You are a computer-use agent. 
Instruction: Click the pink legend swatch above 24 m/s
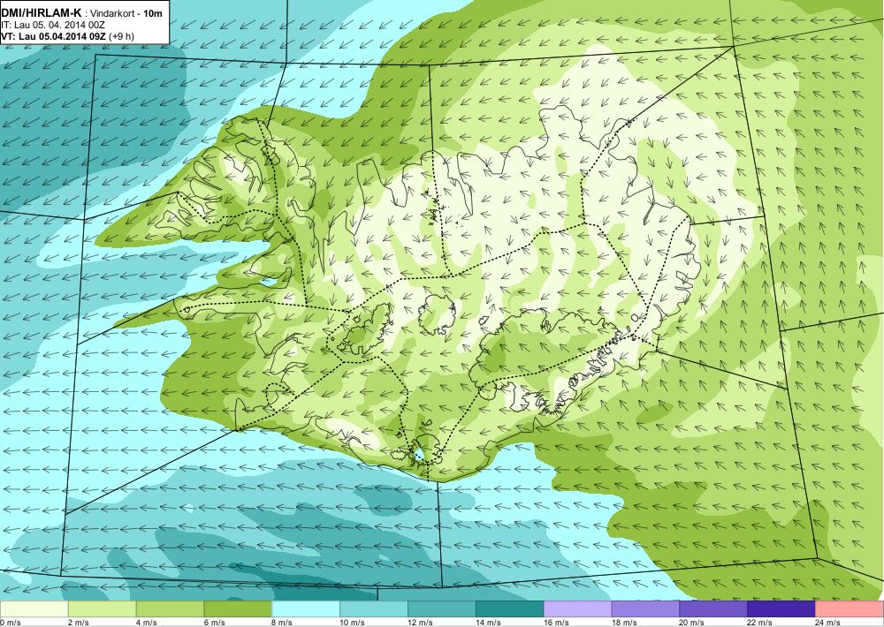tap(850, 609)
